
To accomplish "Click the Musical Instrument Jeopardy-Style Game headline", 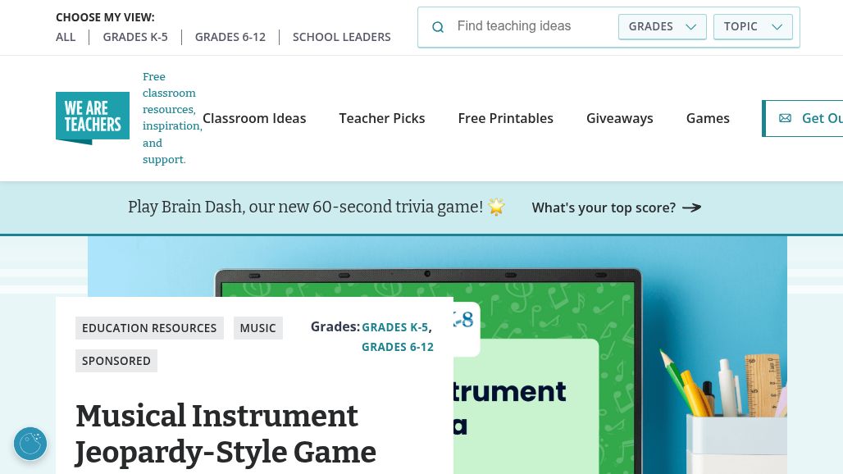I will click(226, 434).
